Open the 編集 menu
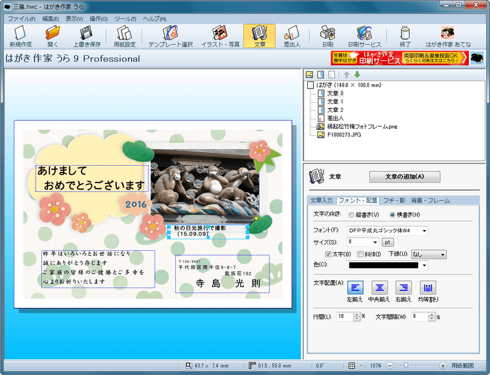This screenshot has height=375, width=490. click(x=50, y=19)
